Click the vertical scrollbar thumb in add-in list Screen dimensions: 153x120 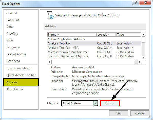click(143, 39)
